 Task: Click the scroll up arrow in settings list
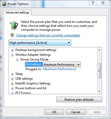coord(99,50)
